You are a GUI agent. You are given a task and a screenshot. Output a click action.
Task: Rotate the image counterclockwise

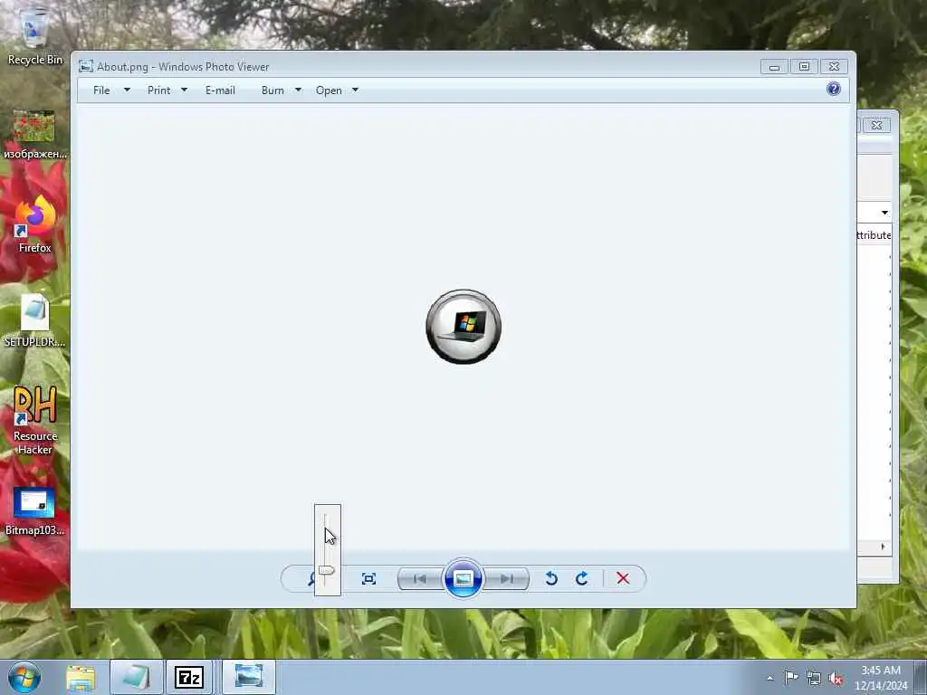(x=551, y=578)
